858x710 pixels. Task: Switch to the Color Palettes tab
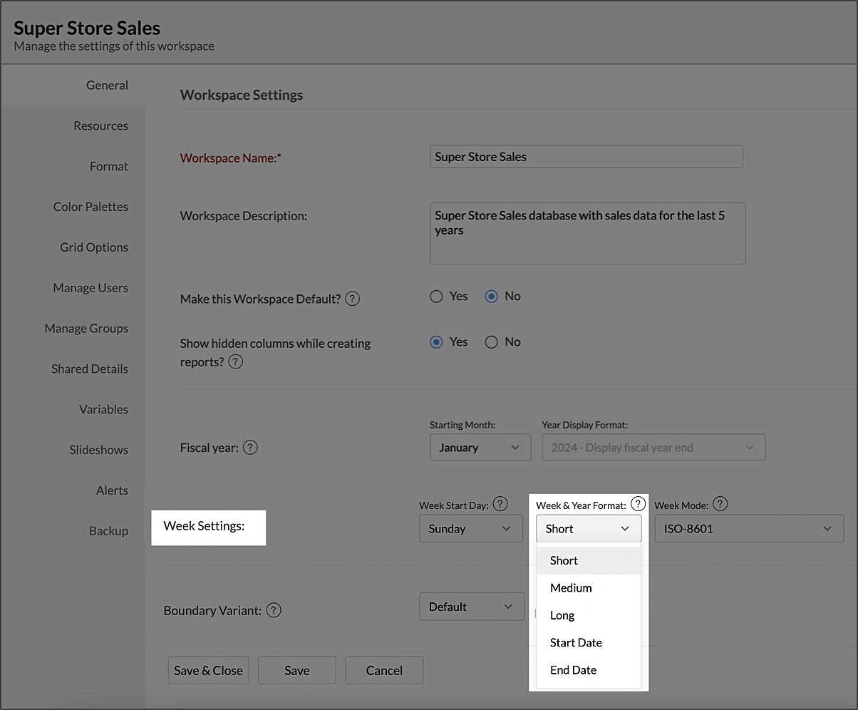point(91,207)
